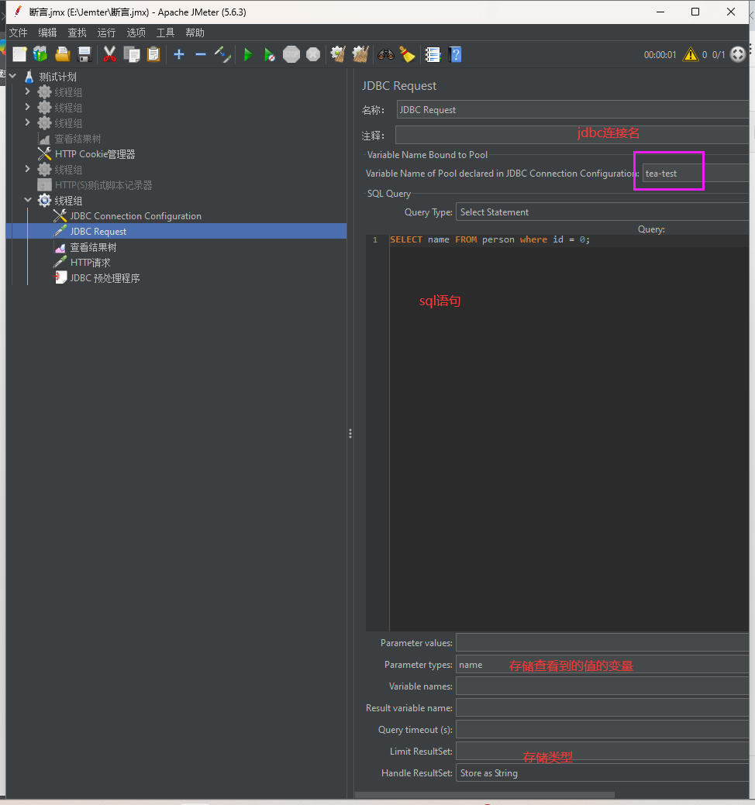Click the Variable names field
Image resolution: width=755 pixels, height=805 pixels.
602,686
